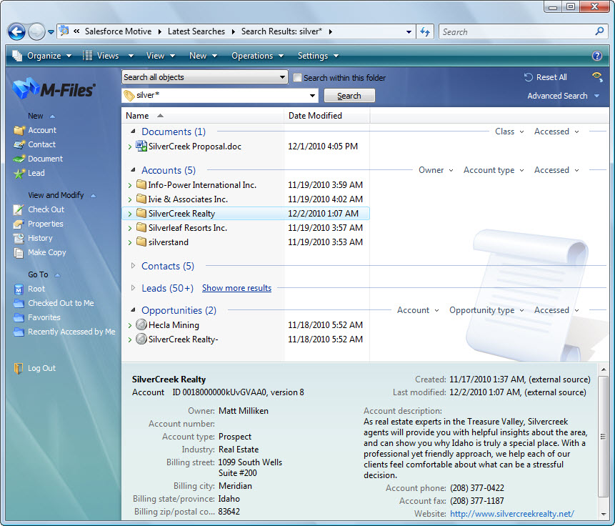The height and width of the screenshot is (526, 615).
Task: Expand the SilverCreek Realty account row arrow
Action: [130, 214]
